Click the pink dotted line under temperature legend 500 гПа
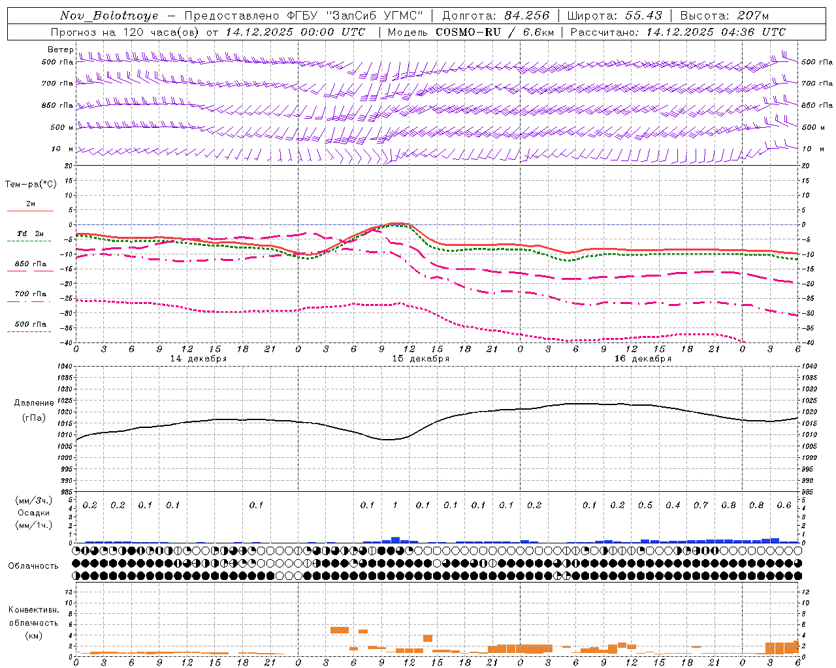 [x=29, y=332]
